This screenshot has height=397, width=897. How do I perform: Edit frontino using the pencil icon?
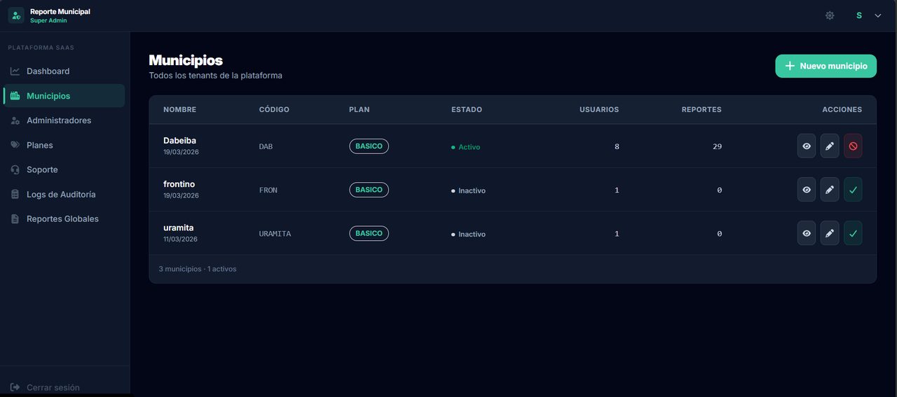coord(830,190)
